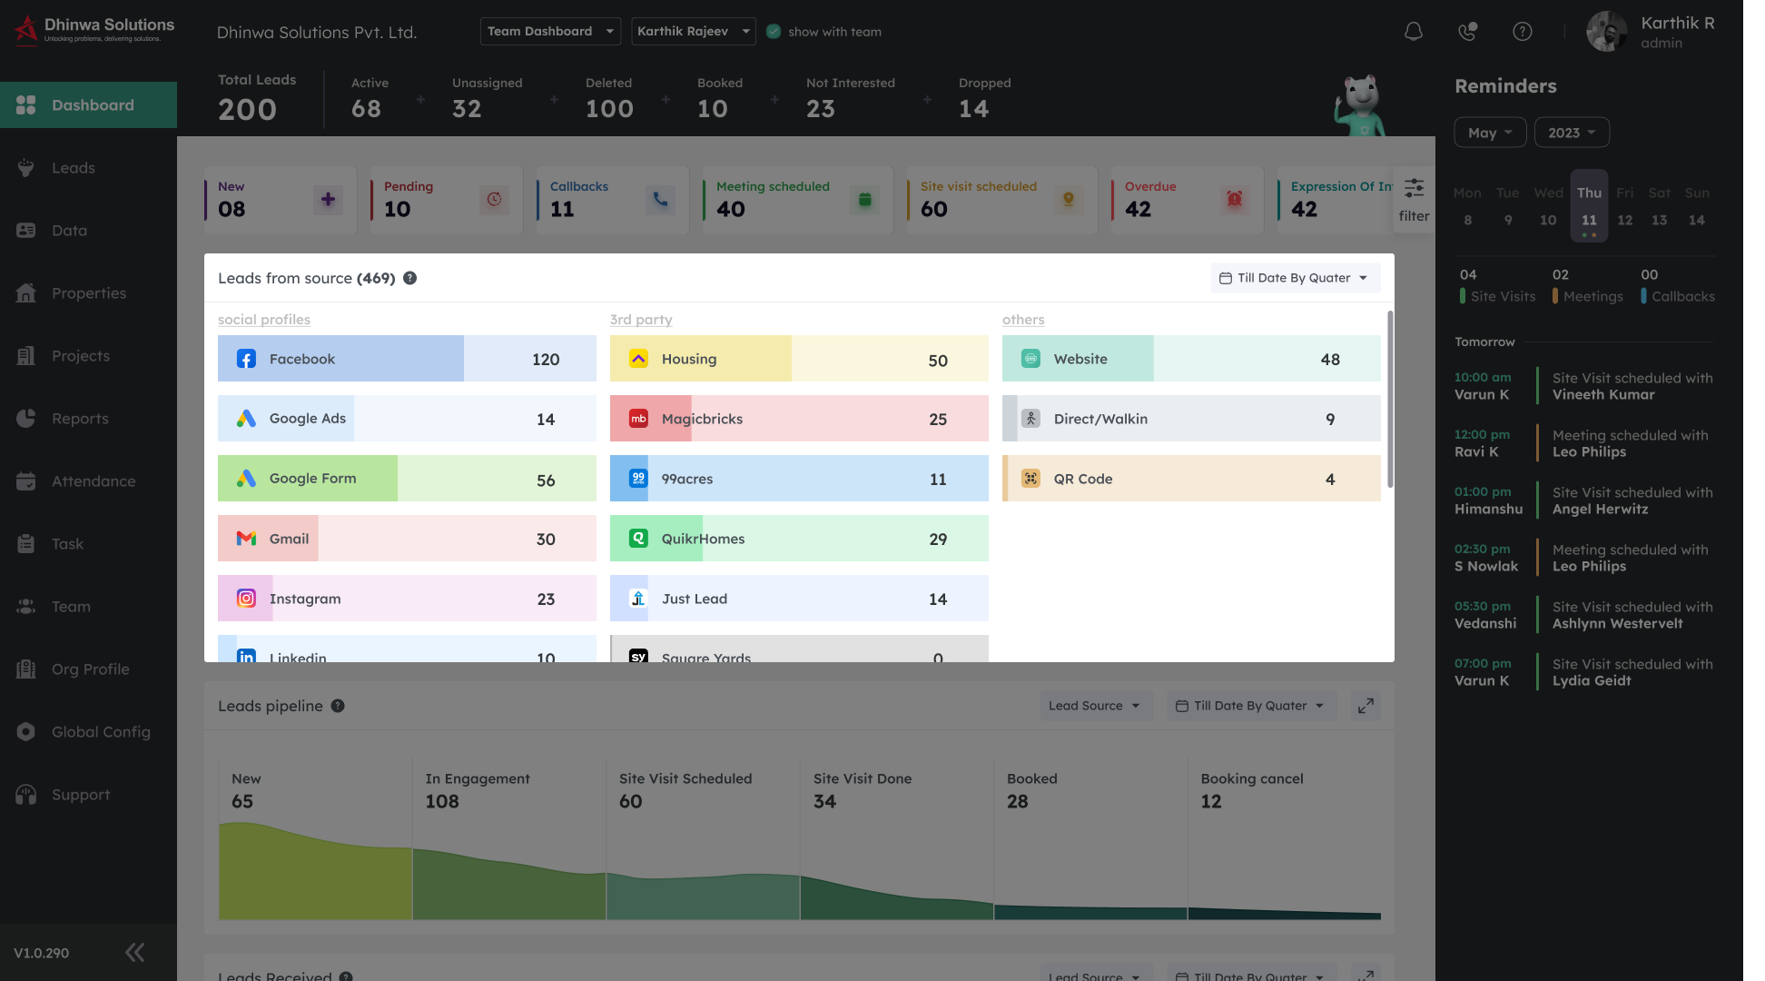The image size is (1765, 981).
Task: Open the phone call icon in header
Action: pos(1467,32)
